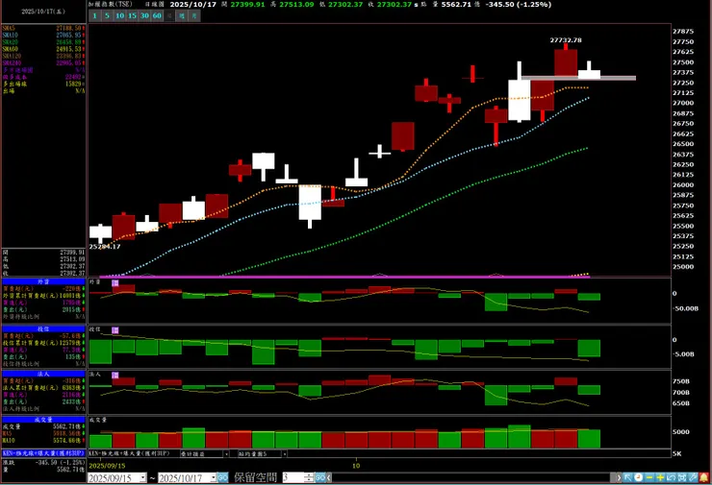The image size is (712, 485).
Task: Click GO button next to the date range
Action: (x=222, y=477)
